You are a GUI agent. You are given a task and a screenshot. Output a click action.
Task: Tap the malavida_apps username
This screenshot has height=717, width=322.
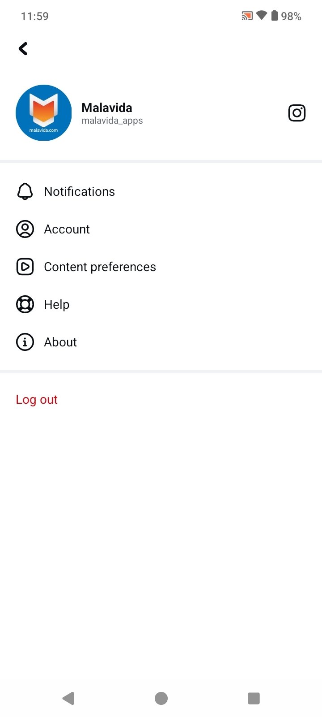pos(112,121)
